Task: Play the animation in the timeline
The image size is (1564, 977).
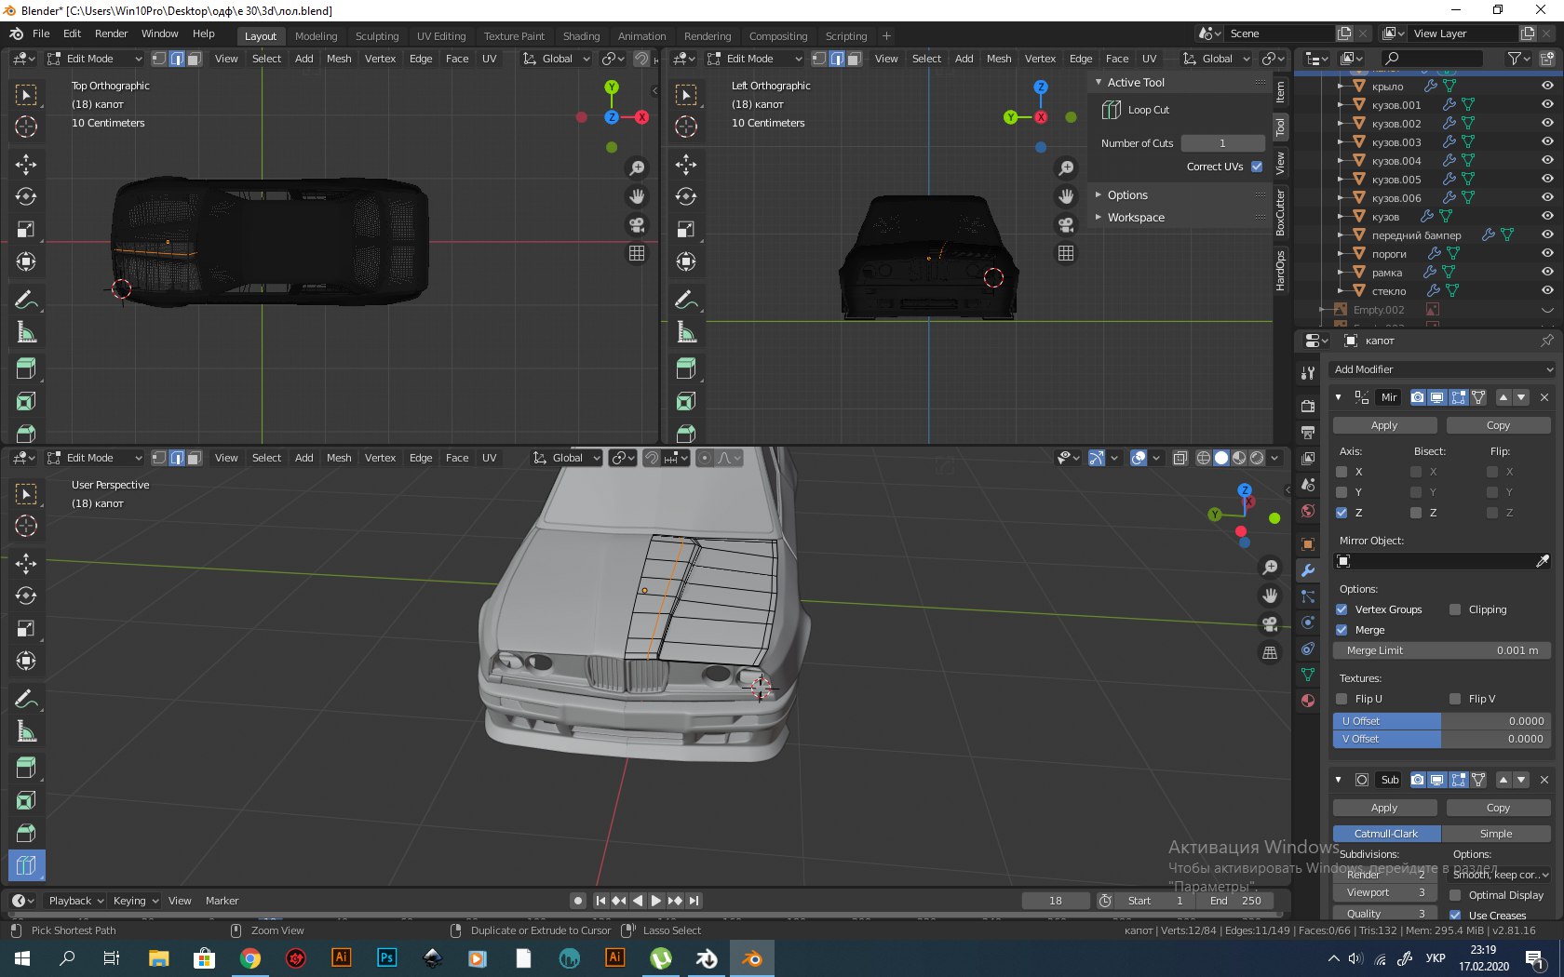Action: tap(655, 901)
